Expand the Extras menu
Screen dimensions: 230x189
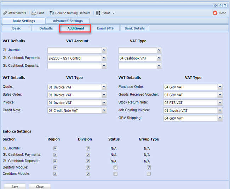[x=105, y=13]
